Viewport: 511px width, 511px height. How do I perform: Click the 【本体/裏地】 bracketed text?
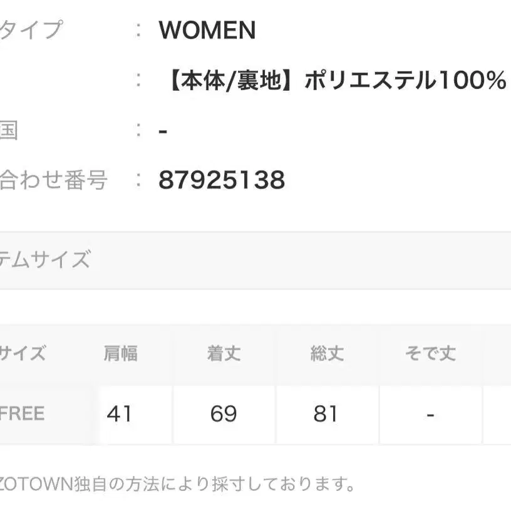pos(231,80)
